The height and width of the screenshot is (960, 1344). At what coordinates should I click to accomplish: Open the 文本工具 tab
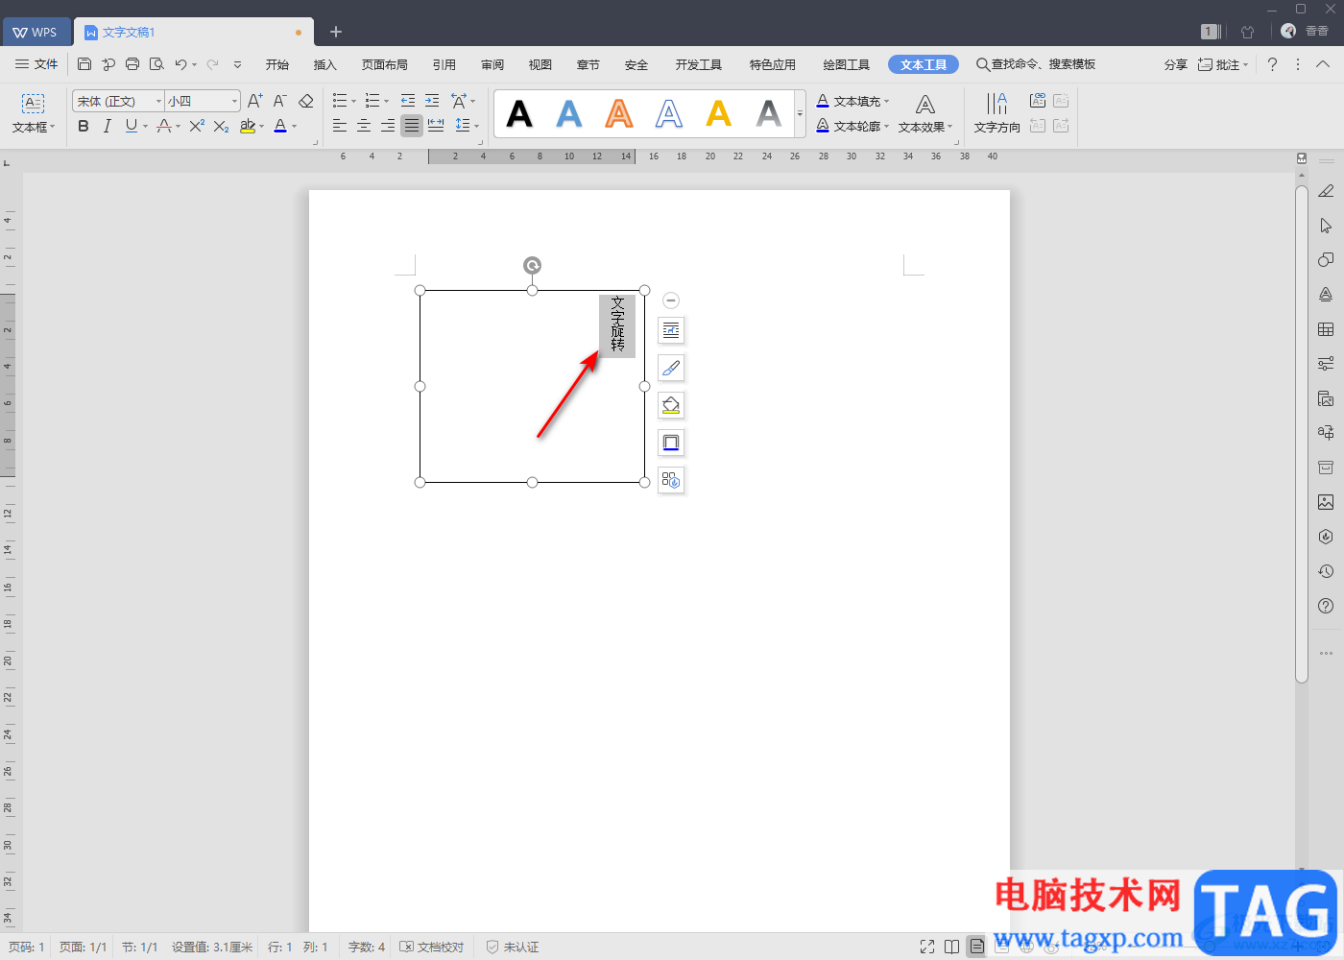click(924, 64)
